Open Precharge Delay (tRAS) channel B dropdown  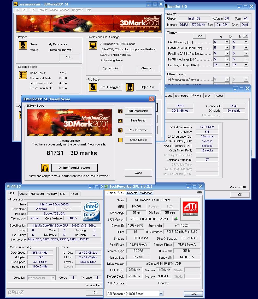coord(246,65)
